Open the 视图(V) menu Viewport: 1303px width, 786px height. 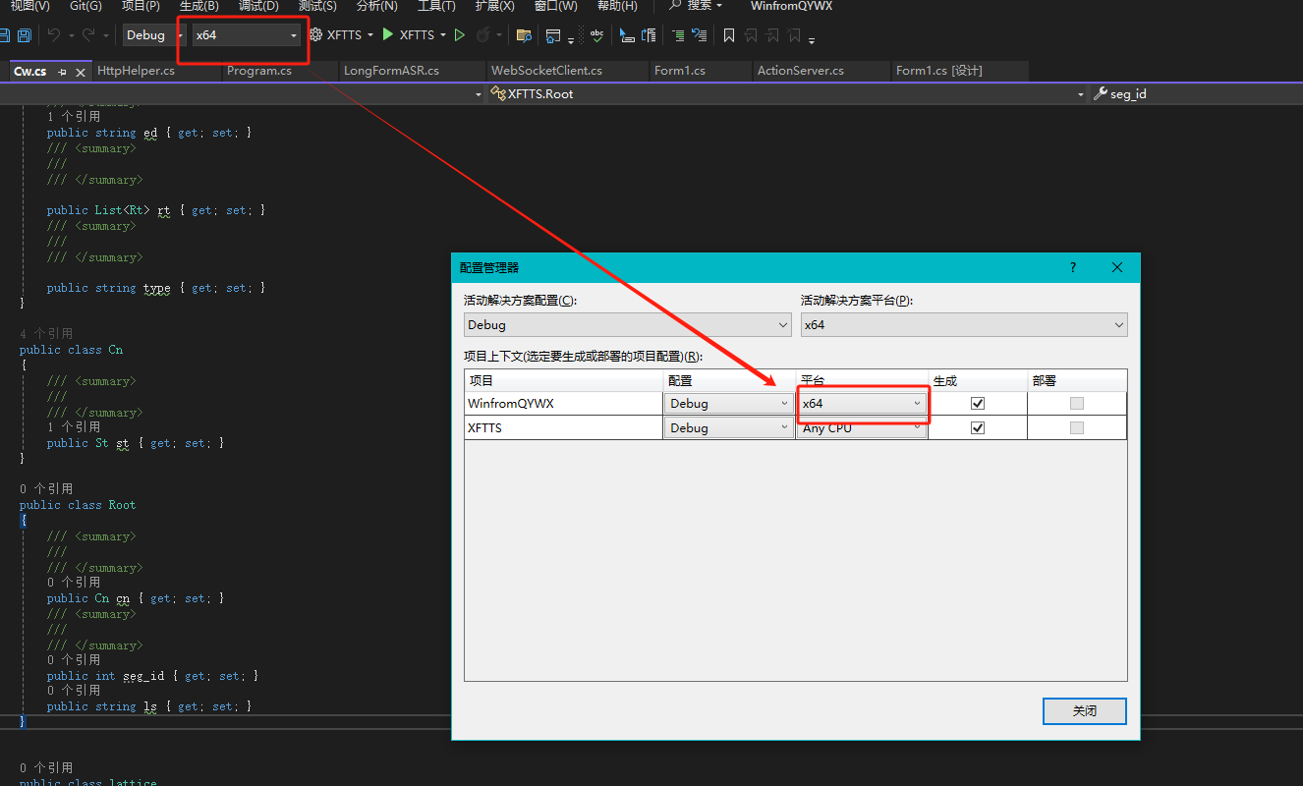tap(29, 6)
